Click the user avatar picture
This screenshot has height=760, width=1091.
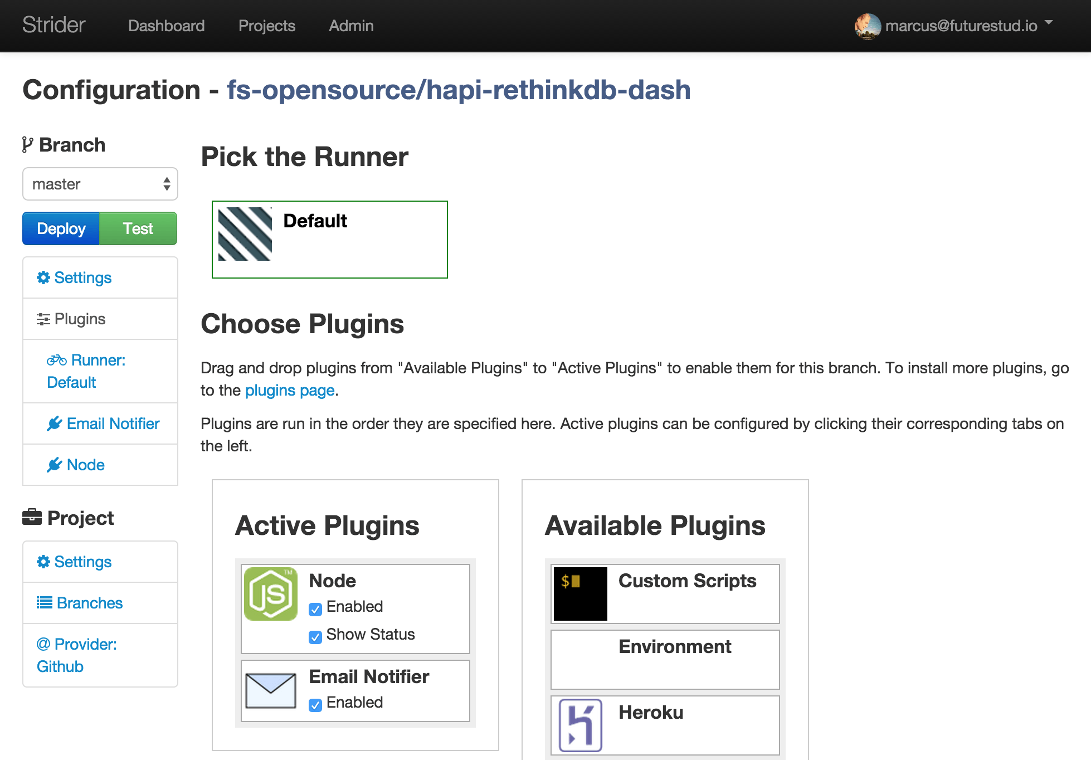point(868,26)
